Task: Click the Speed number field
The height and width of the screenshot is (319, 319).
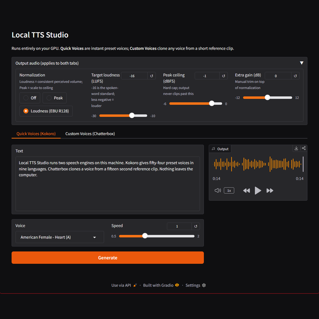Action: (x=179, y=226)
